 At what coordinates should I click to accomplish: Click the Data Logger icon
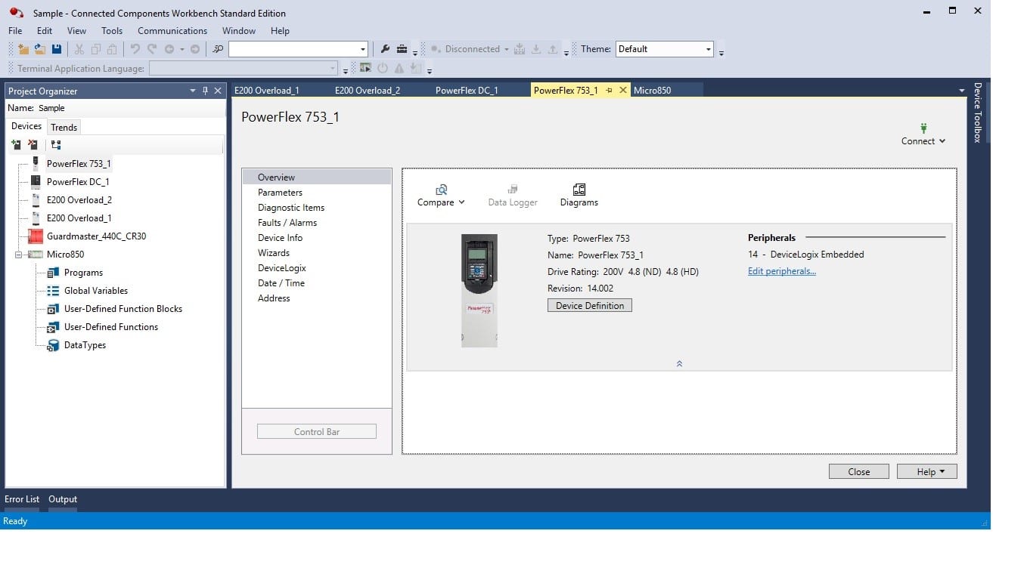(x=512, y=195)
